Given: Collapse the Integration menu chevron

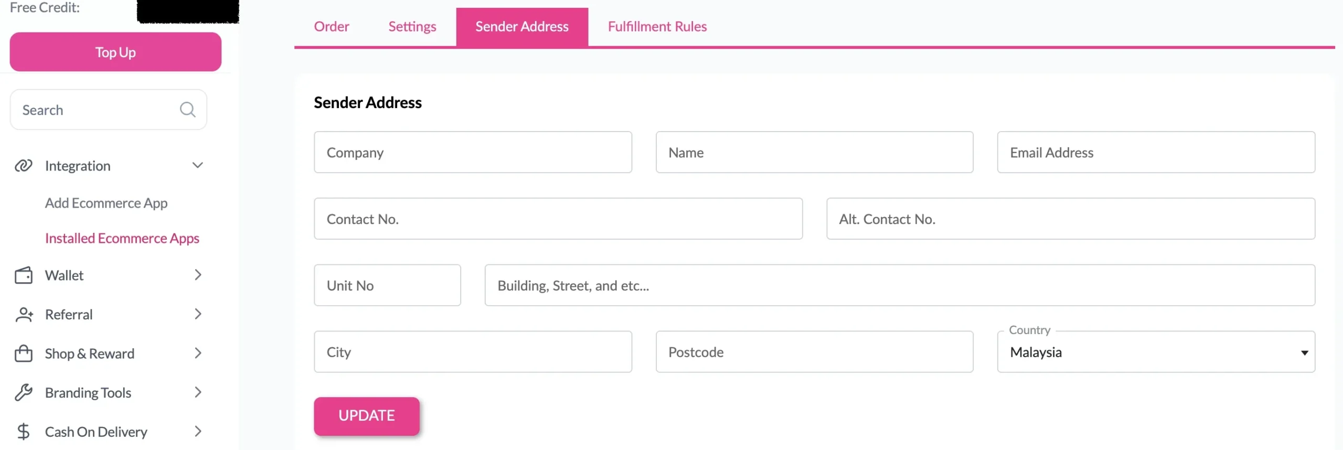Looking at the screenshot, I should coord(197,166).
